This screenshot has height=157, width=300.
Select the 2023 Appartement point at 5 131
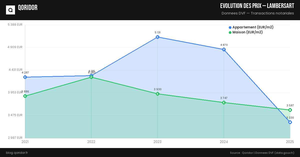pyautogui.click(x=157, y=37)
